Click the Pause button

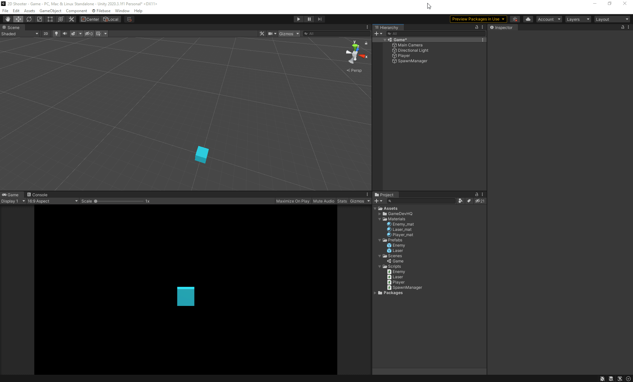309,19
